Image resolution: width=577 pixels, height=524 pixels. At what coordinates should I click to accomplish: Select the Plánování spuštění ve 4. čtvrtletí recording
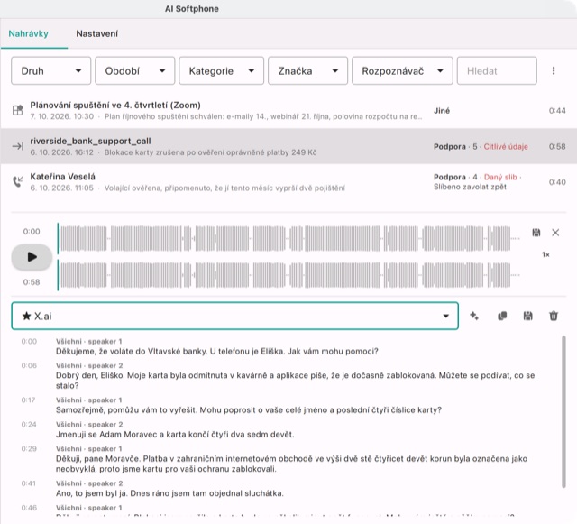click(288, 110)
